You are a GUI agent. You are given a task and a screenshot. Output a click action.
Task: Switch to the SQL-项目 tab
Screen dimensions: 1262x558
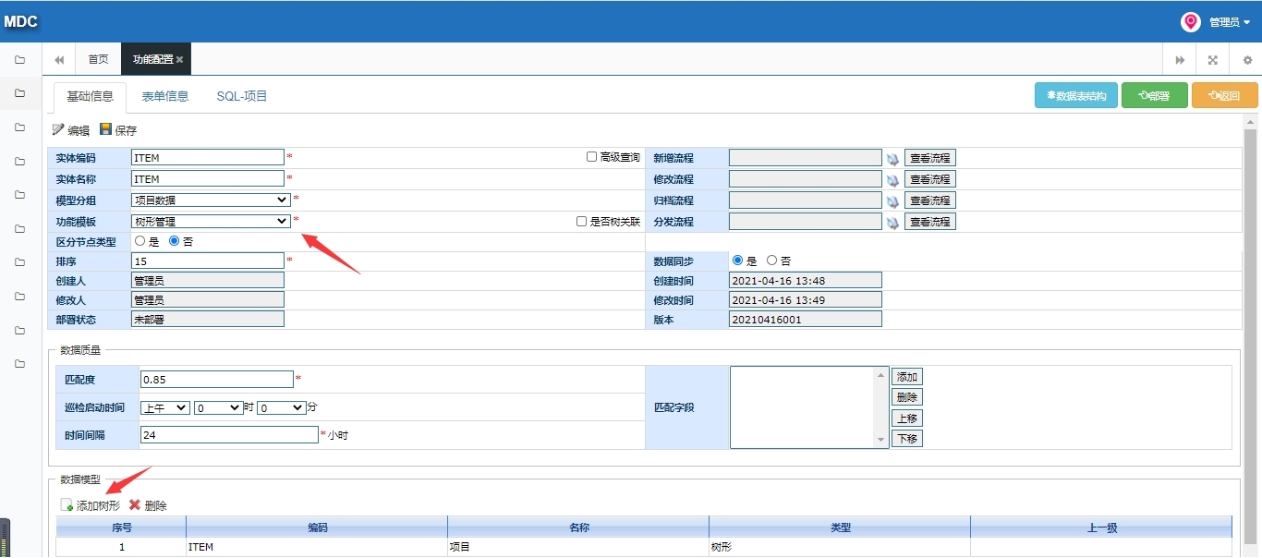(x=242, y=96)
